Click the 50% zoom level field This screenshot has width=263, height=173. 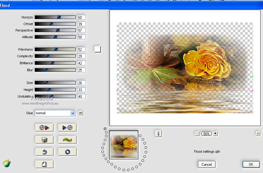[206, 134]
